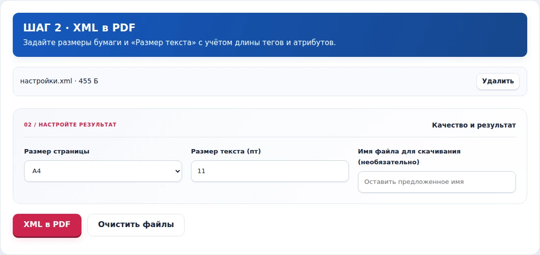Click the A4 value in the page size selector
540x255 pixels.
(x=36, y=171)
